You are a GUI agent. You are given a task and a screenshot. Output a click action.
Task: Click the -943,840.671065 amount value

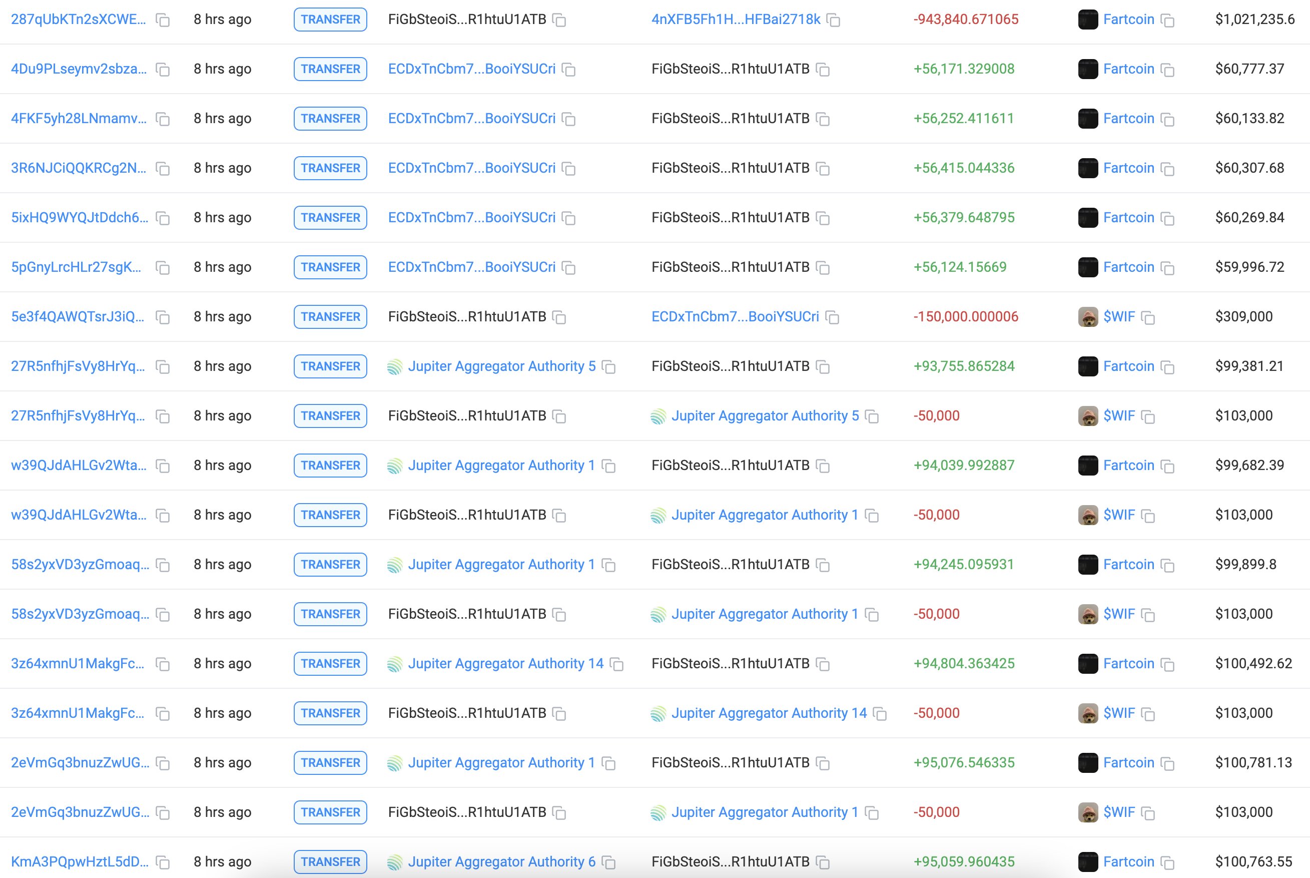click(x=966, y=20)
